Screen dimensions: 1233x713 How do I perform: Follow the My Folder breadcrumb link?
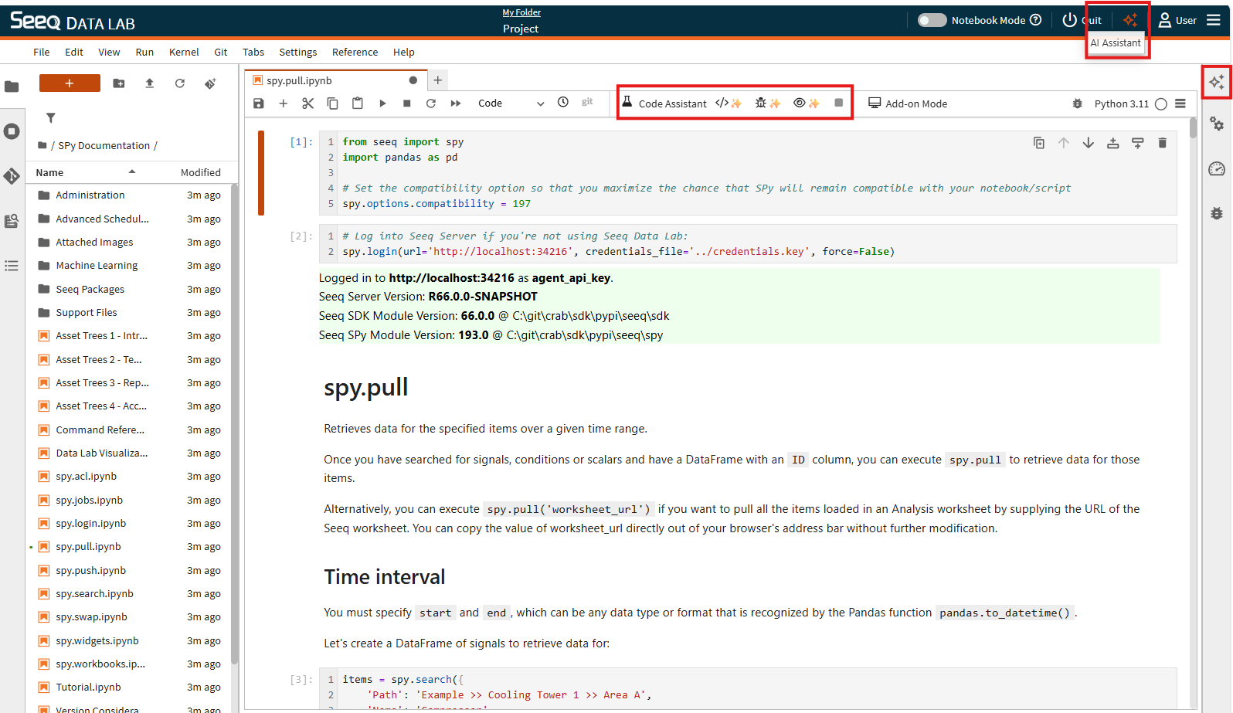click(521, 12)
